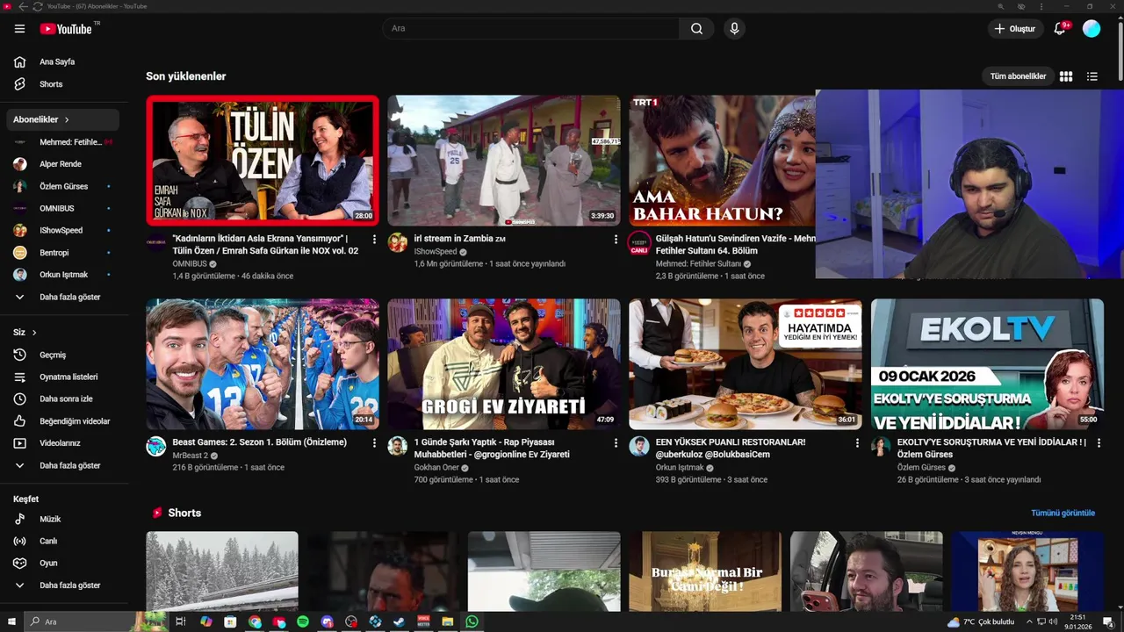Open Özlem Gürses subscription in sidebar
The height and width of the screenshot is (632, 1124).
pos(63,186)
